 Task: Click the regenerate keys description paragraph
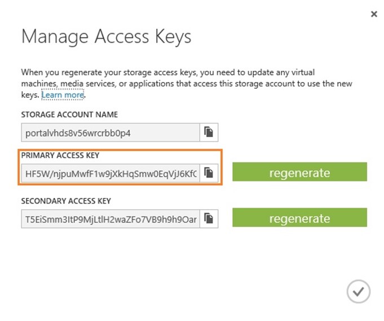[187, 84]
